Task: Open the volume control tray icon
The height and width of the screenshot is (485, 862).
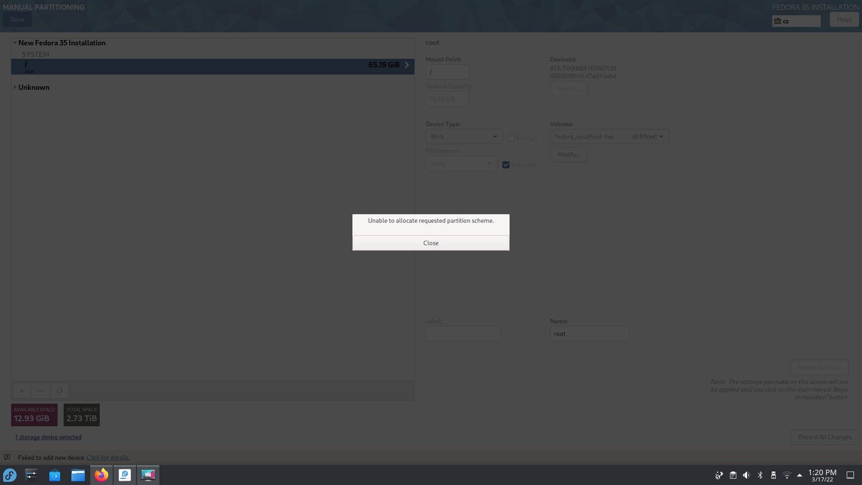Action: [x=746, y=475]
